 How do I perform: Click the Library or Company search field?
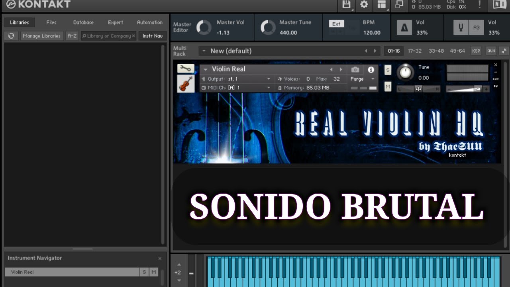108,36
